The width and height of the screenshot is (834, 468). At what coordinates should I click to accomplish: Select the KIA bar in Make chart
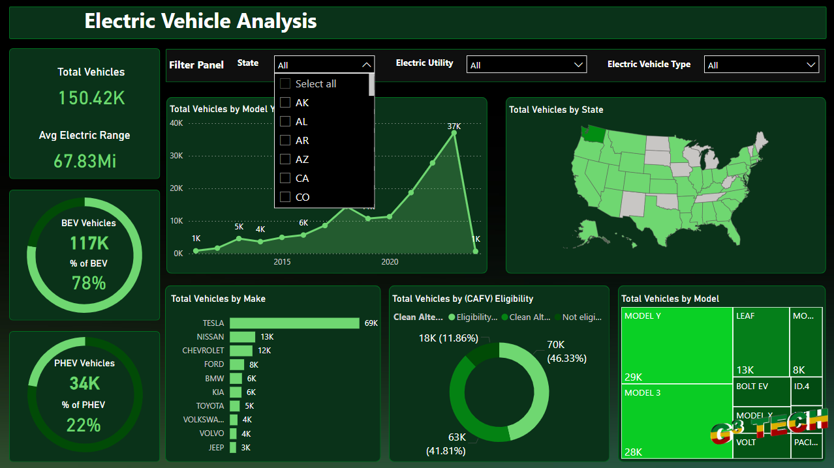click(236, 392)
